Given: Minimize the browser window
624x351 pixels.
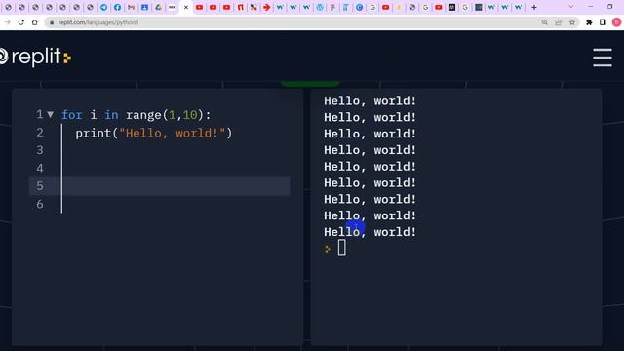Looking at the screenshot, I should (x=590, y=7).
